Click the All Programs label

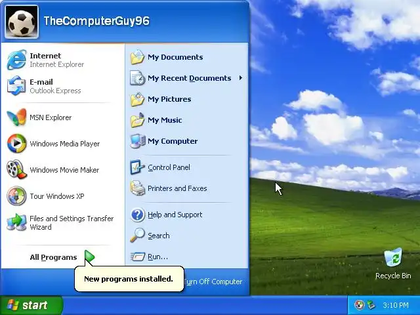pyautogui.click(x=53, y=257)
